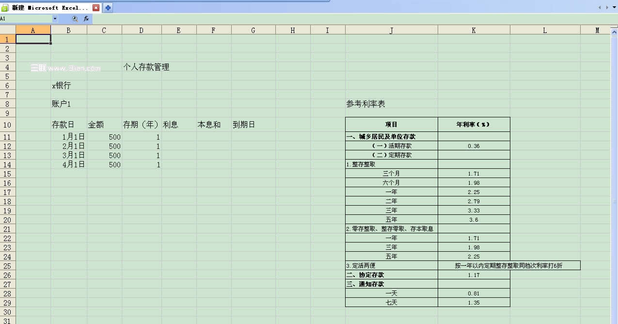Click the 三个月 cell
This screenshot has width=618, height=324.
click(x=392, y=174)
